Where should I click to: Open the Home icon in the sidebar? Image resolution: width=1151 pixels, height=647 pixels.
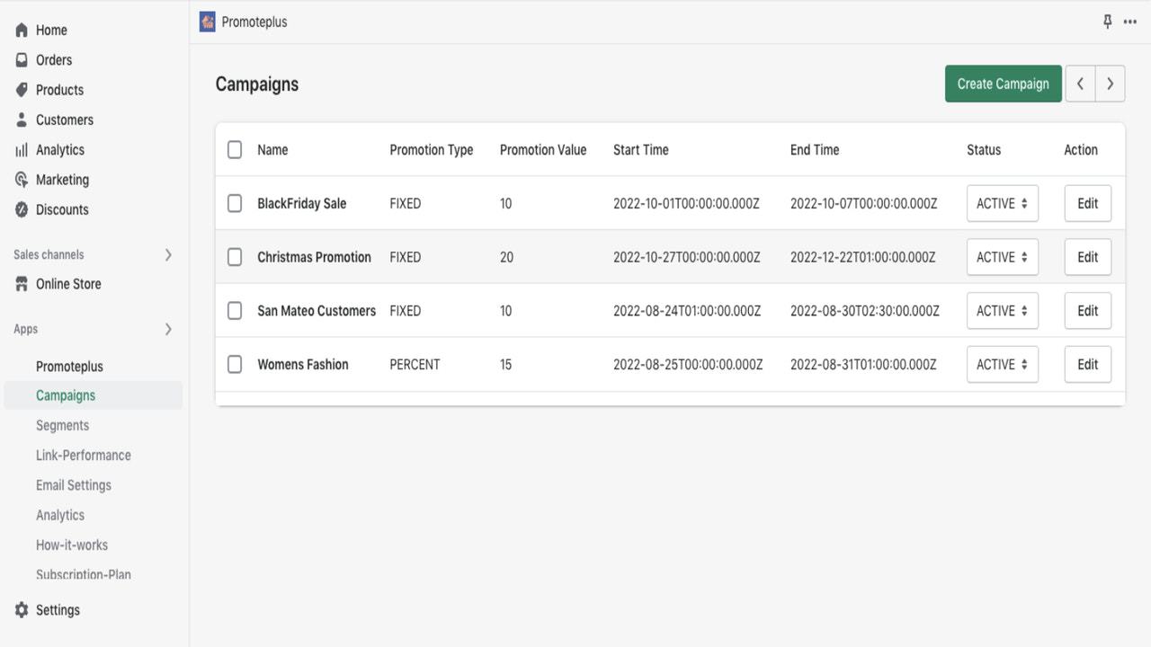[x=20, y=30]
